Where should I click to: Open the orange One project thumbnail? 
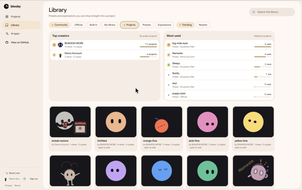pos(161,122)
